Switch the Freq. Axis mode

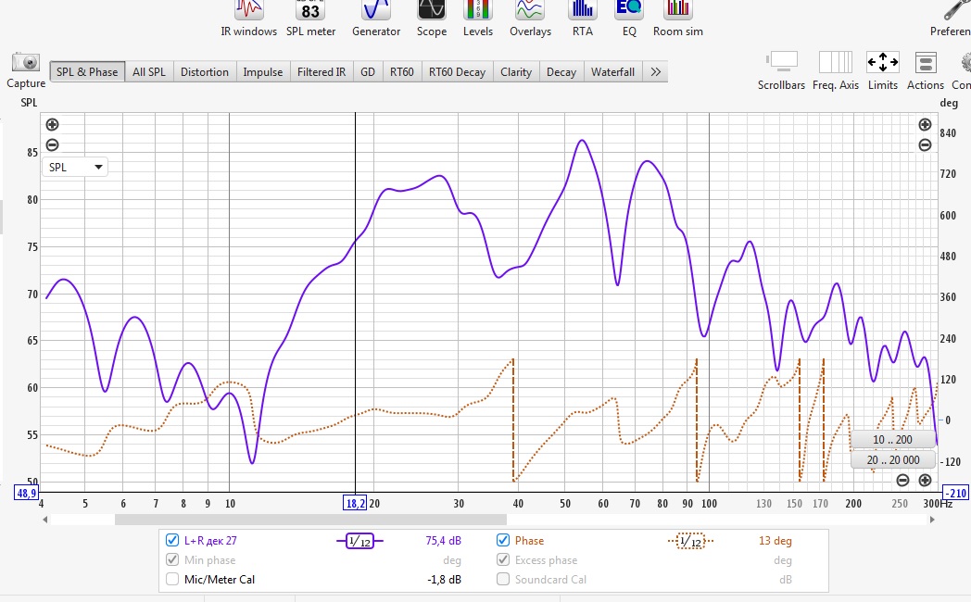pyautogui.click(x=836, y=71)
